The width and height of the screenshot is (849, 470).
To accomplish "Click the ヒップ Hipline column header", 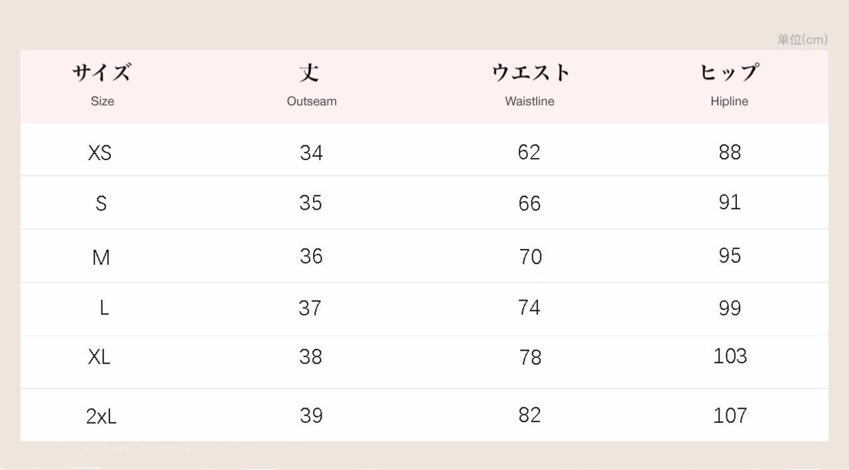I will tap(729, 85).
